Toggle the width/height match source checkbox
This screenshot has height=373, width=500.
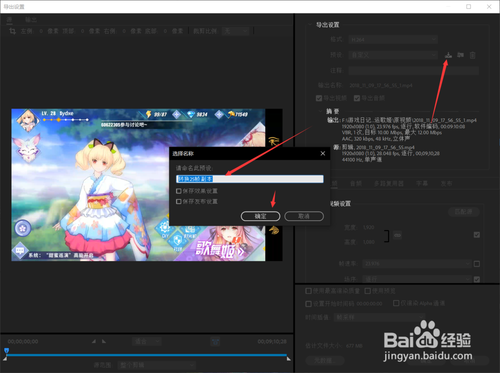(x=476, y=235)
